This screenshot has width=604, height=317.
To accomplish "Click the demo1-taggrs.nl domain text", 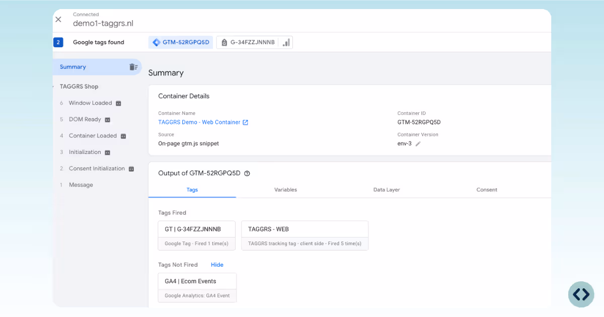I will pyautogui.click(x=103, y=23).
